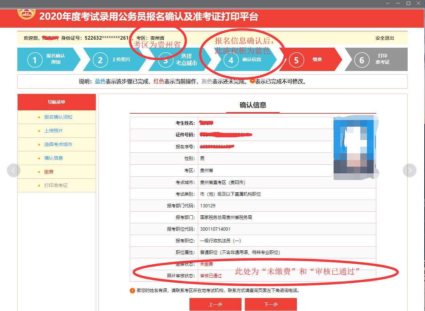Click step 6 打印准考证 circle
Screen dimensions: 425x311
point(362,61)
